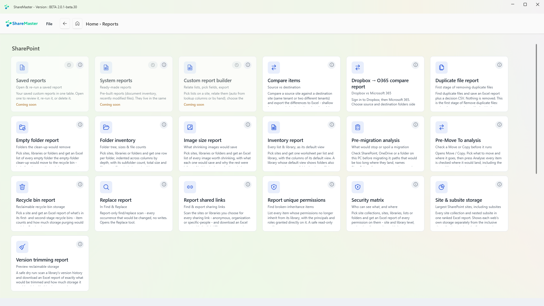Open the Security matrix title text
Viewport: 544px width, 306px height.
coord(367,200)
